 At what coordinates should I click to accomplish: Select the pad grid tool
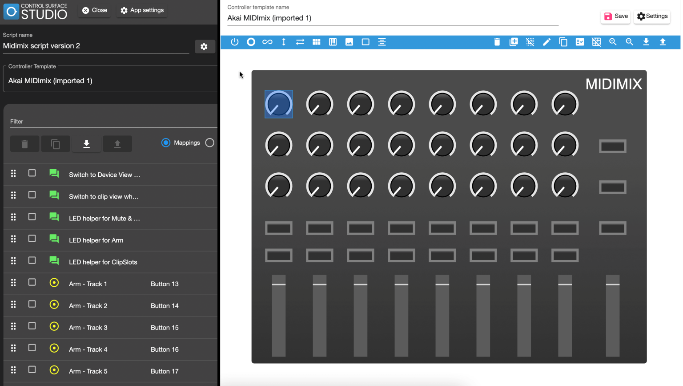tap(317, 42)
